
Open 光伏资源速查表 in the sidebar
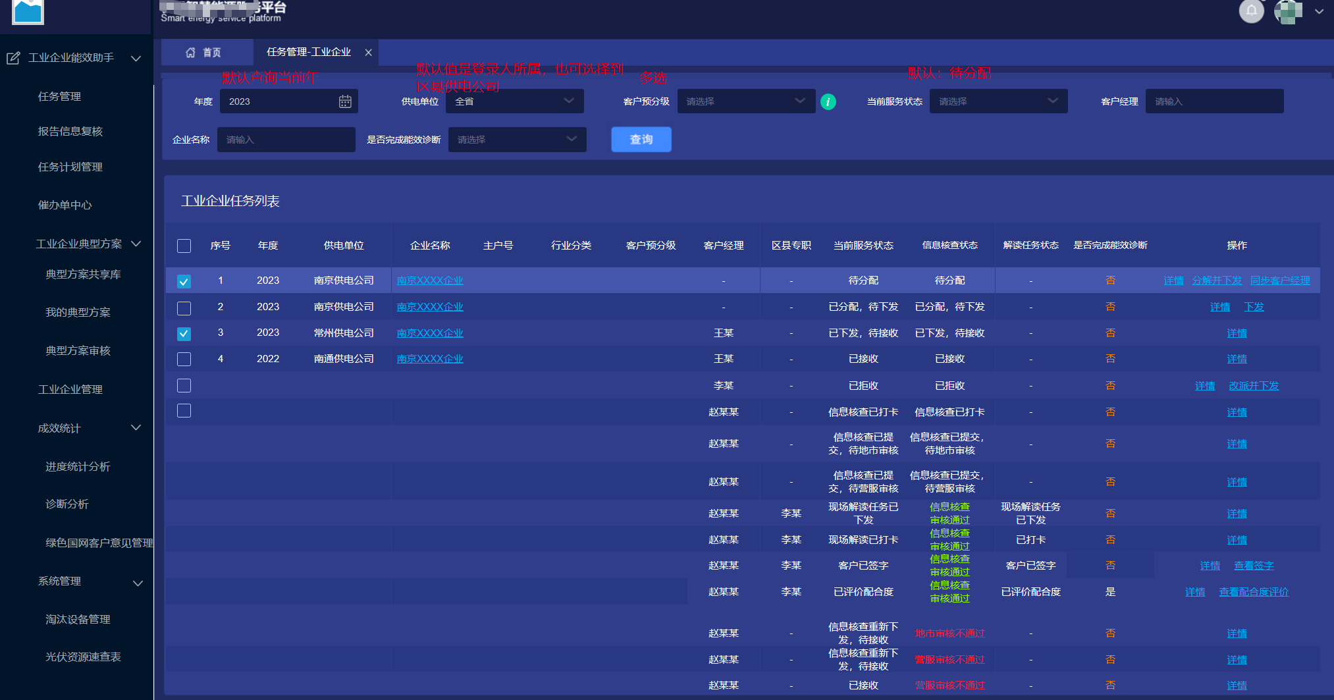83,657
